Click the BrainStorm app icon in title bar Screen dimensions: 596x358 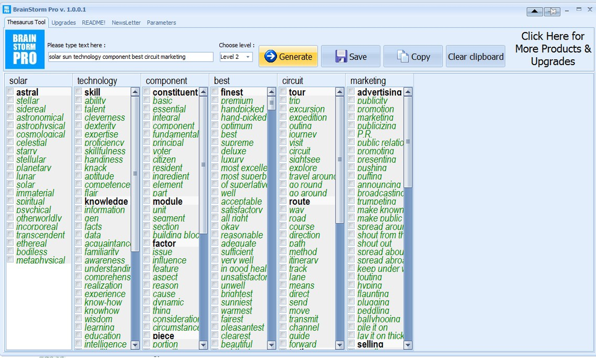[6, 9]
